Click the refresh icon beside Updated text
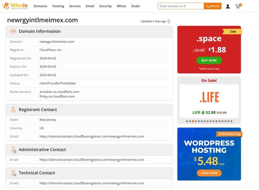 169,21
